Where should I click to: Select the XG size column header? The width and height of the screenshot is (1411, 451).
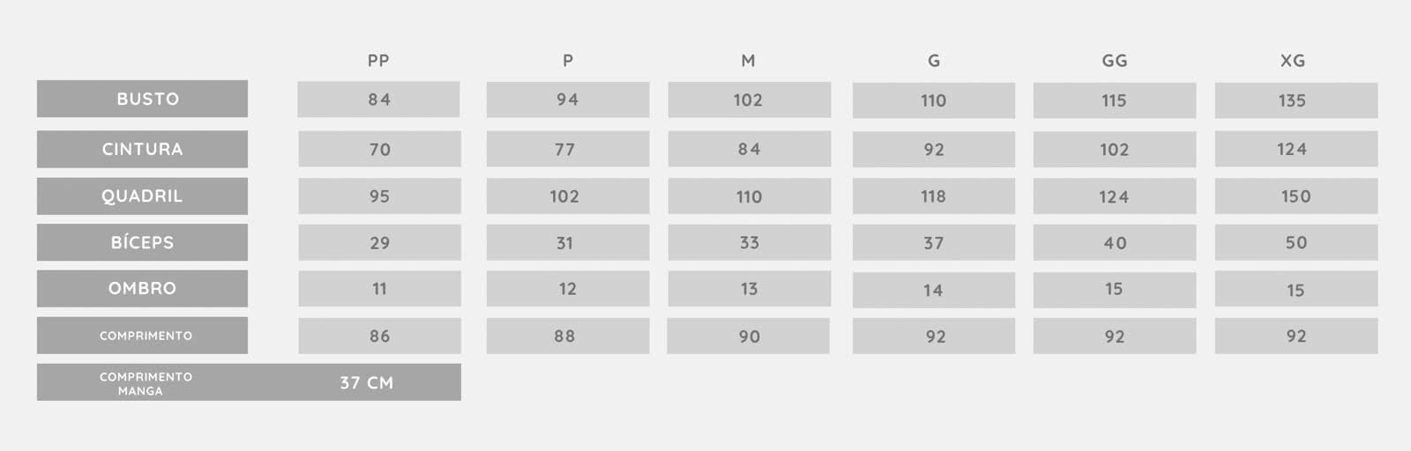[x=1293, y=61]
